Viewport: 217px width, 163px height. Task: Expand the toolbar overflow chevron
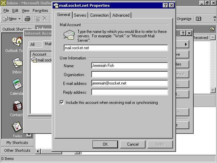point(215,18)
